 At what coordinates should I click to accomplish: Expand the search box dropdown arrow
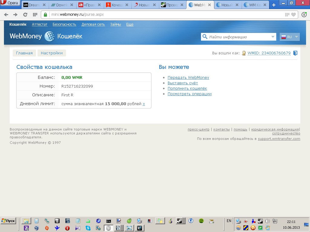(273, 37)
